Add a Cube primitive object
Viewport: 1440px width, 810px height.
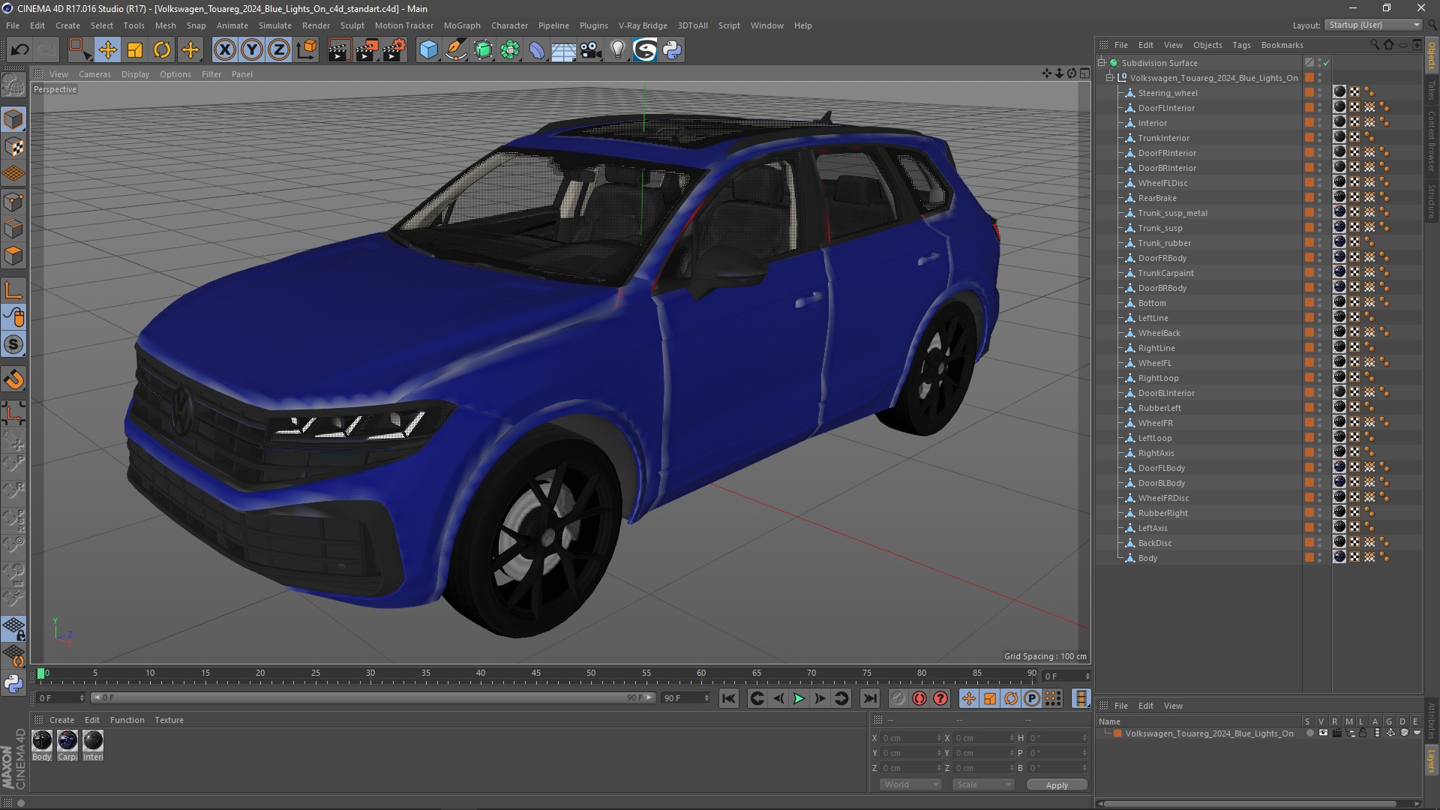(428, 50)
